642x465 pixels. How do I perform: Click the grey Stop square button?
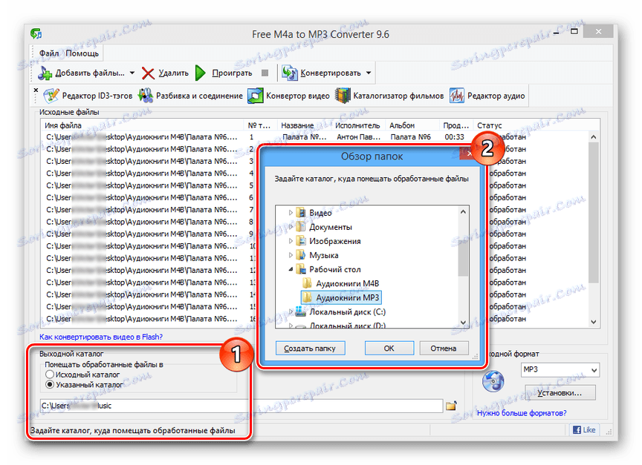[x=265, y=73]
